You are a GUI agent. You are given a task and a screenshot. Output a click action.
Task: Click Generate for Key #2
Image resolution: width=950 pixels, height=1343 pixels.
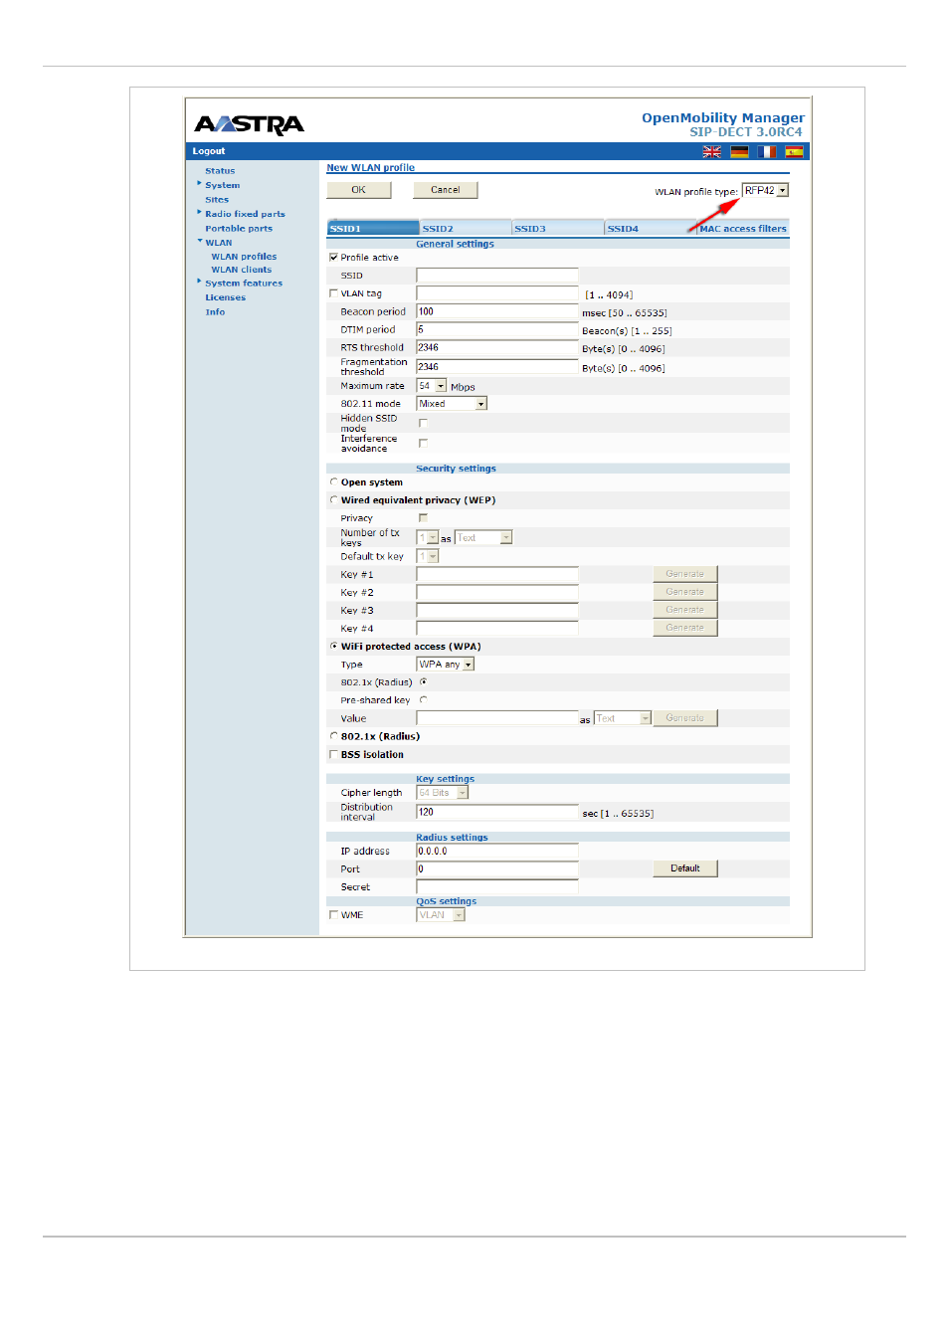(685, 592)
